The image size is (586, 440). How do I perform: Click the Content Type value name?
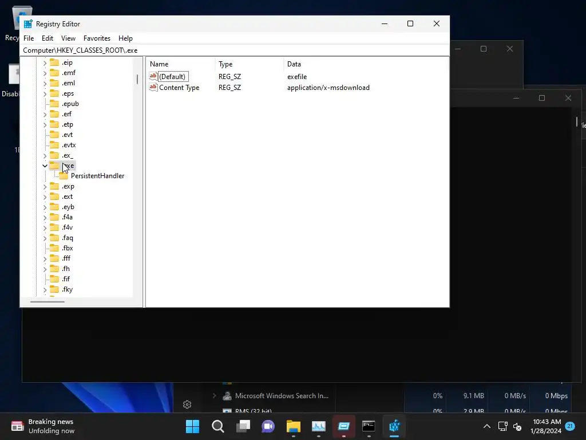pyautogui.click(x=179, y=88)
